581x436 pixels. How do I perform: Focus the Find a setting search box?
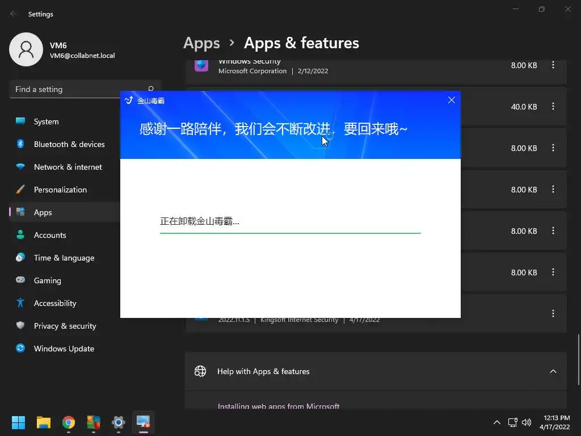(85, 89)
